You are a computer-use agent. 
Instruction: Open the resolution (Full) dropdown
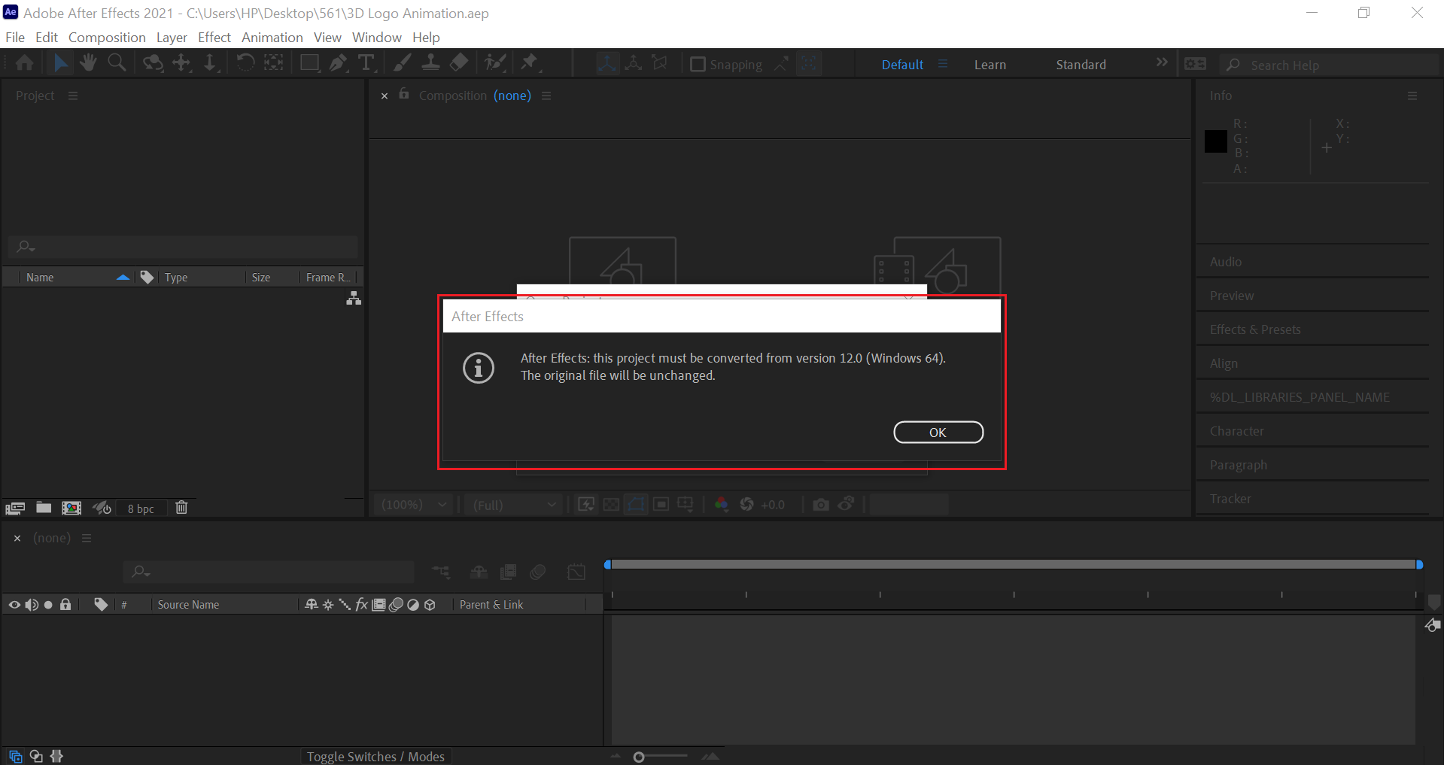[514, 505]
